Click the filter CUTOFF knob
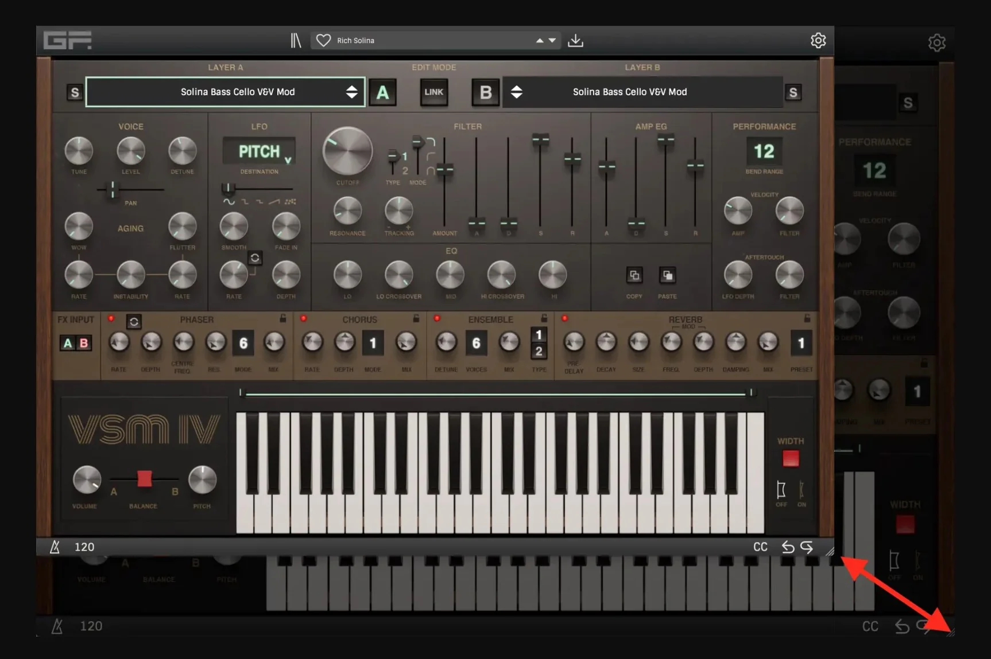Viewport: 991px width, 659px height. 347,151
